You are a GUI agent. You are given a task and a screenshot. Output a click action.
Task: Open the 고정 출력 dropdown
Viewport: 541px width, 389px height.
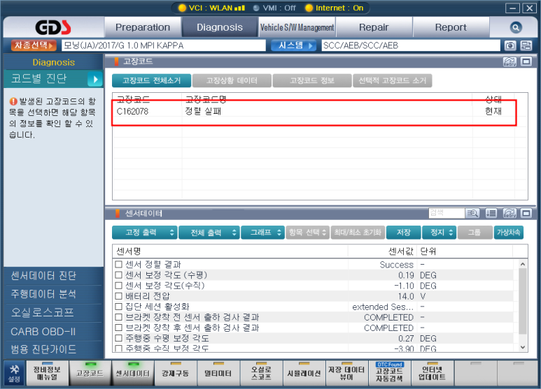[x=145, y=233]
